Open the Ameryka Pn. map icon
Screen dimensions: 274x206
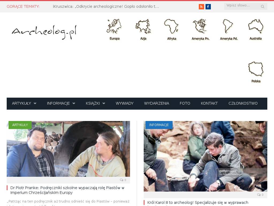200,30
